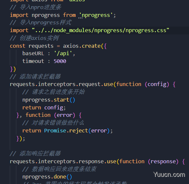Click the timeout value 5000

tap(60, 61)
